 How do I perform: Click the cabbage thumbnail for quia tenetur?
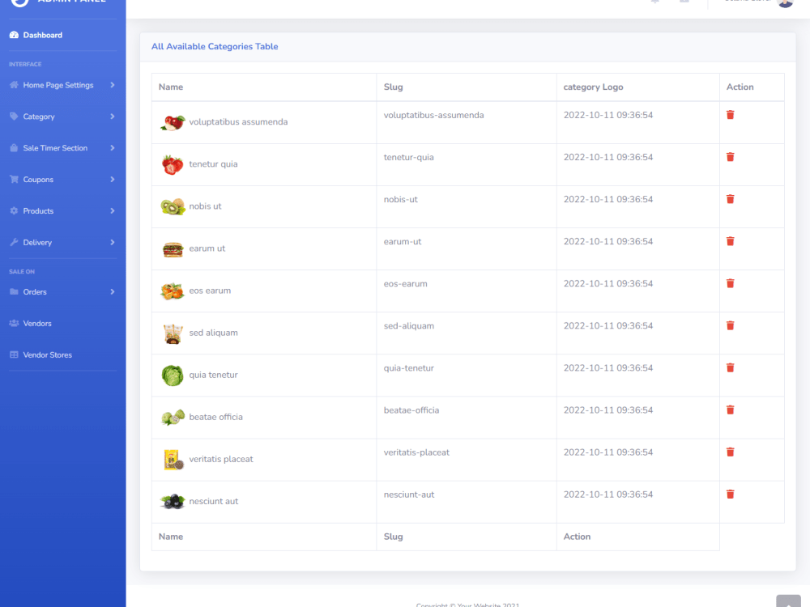pyautogui.click(x=173, y=376)
